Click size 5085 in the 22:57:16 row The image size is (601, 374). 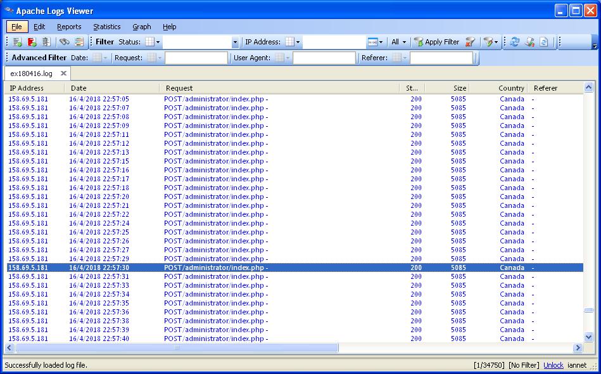click(459, 170)
